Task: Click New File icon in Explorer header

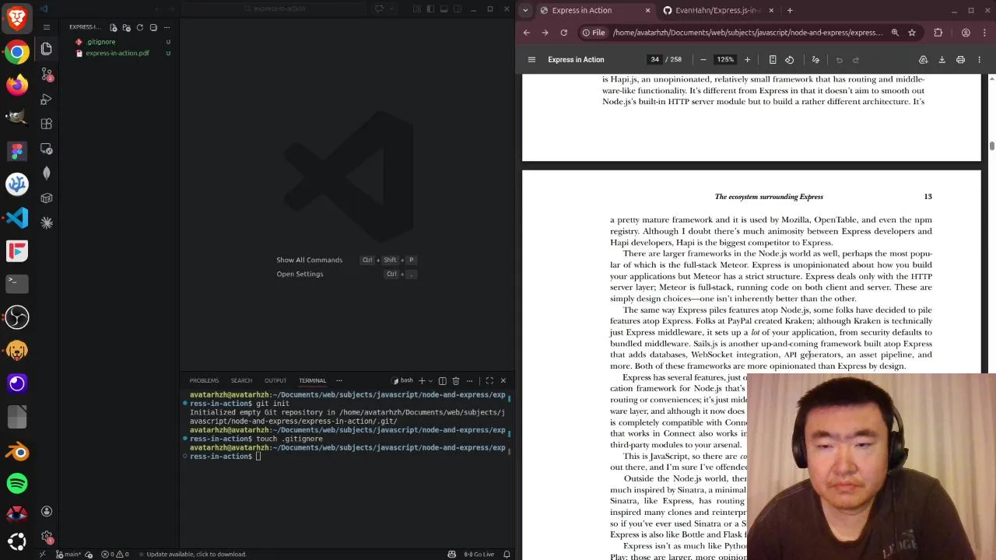Action: (x=114, y=27)
